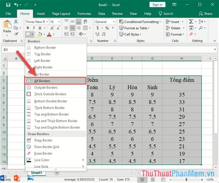Click the Align Left icon
The image size is (219, 183).
coord(67,28)
